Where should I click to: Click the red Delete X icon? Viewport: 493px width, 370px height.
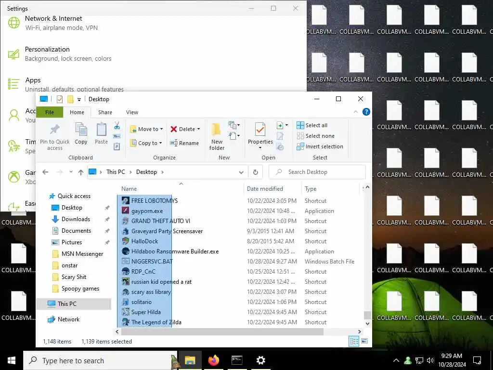coord(173,129)
